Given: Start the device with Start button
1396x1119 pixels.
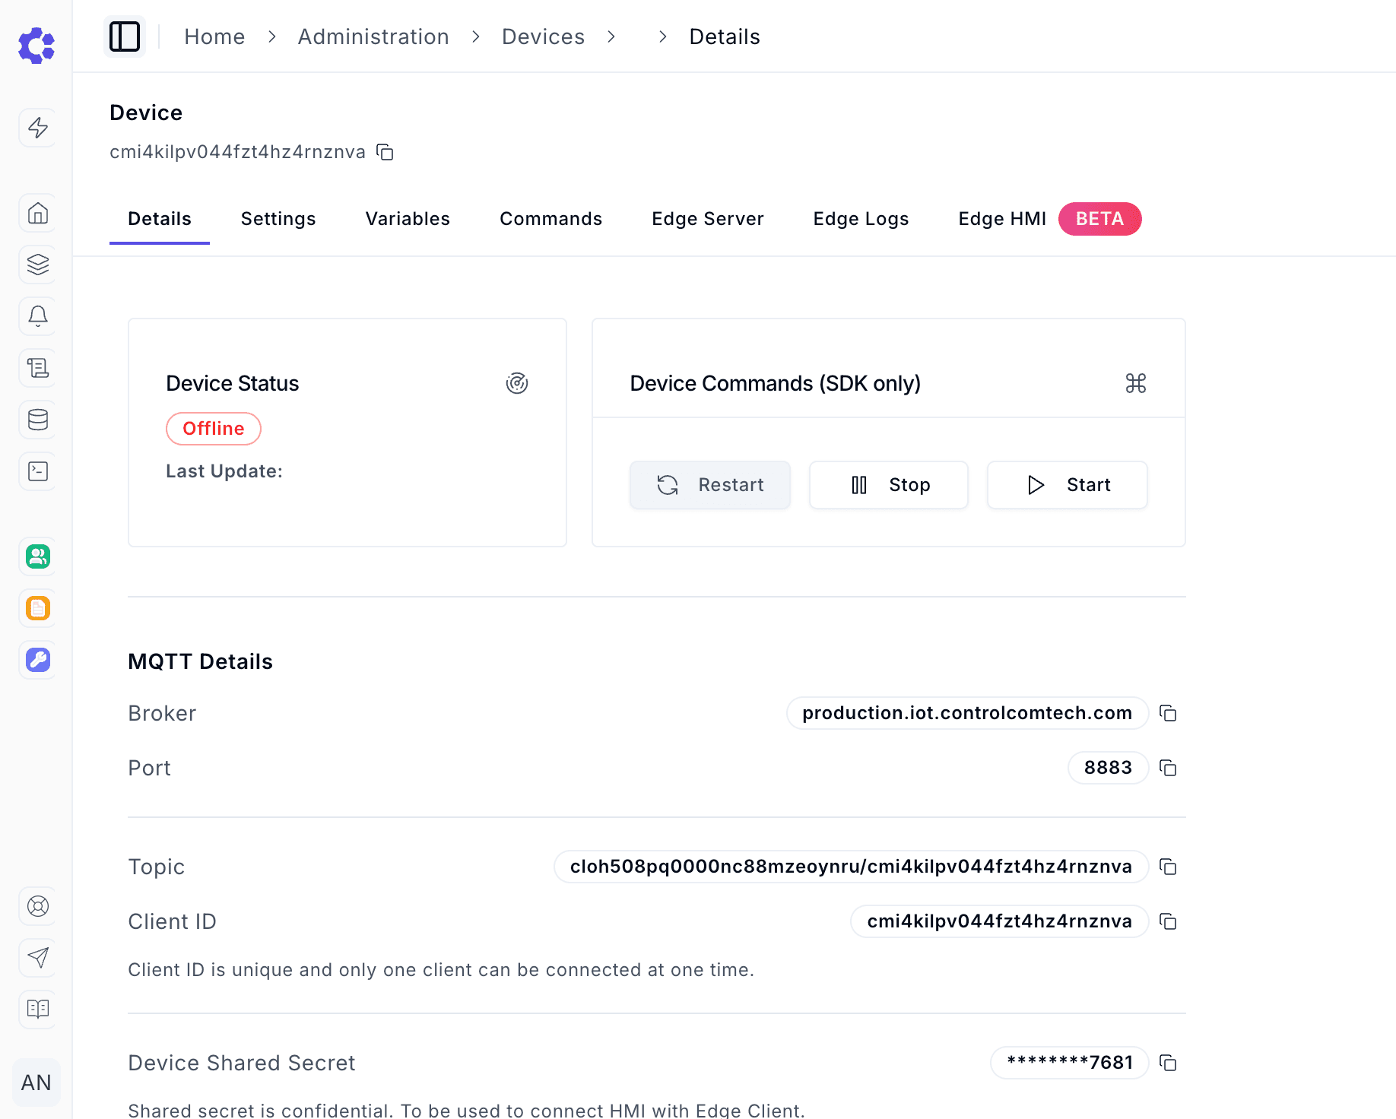Looking at the screenshot, I should click(1067, 485).
